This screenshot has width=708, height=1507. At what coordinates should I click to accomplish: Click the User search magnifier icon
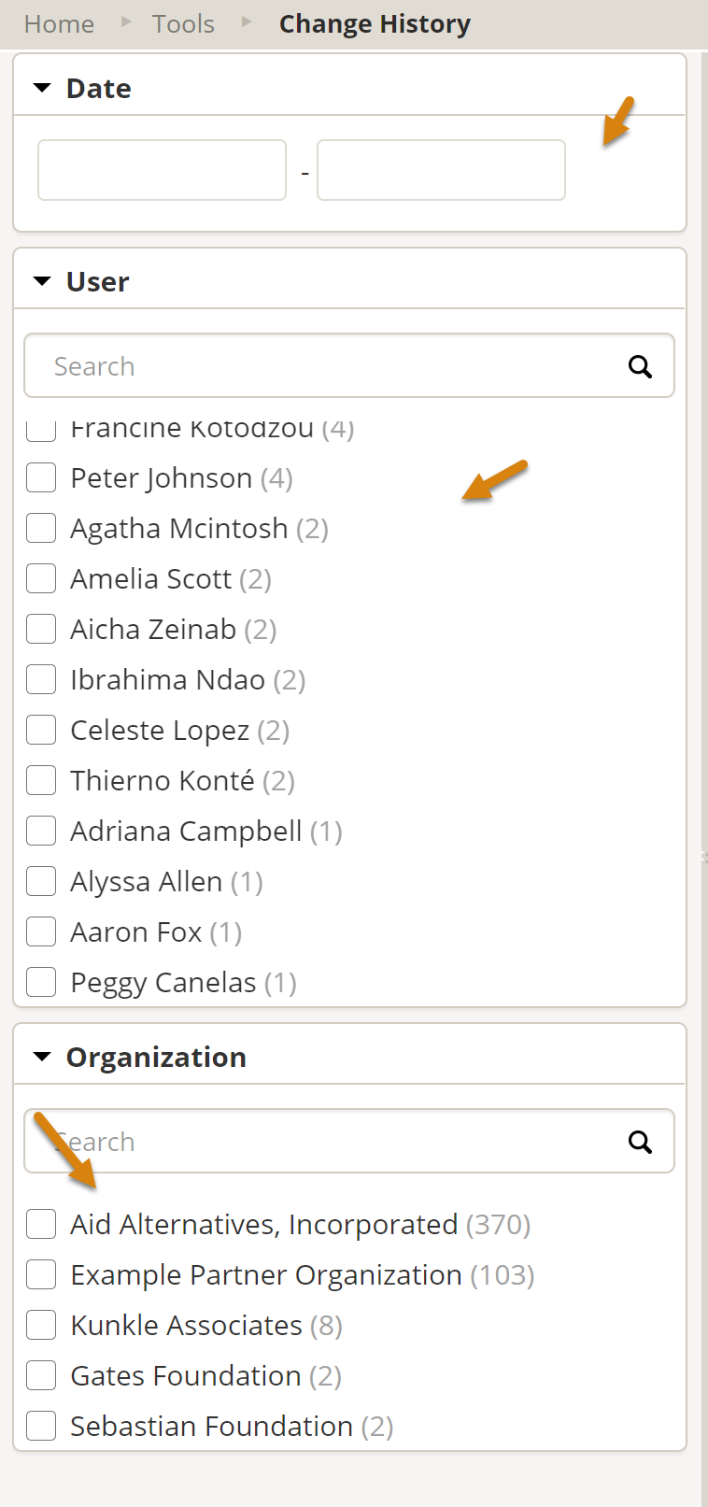(640, 366)
